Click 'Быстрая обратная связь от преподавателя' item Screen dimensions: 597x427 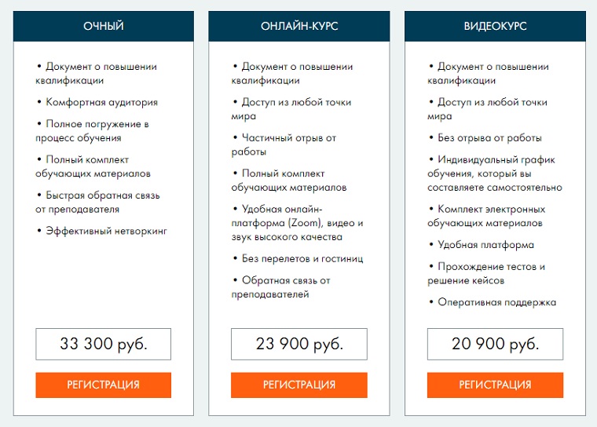point(97,202)
